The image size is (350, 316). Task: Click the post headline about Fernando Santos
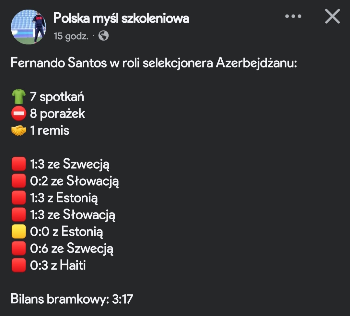tap(154, 63)
